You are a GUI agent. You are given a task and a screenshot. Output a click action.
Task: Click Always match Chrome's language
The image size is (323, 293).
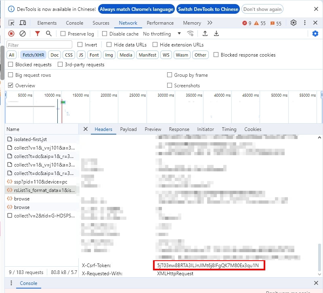[x=136, y=9]
